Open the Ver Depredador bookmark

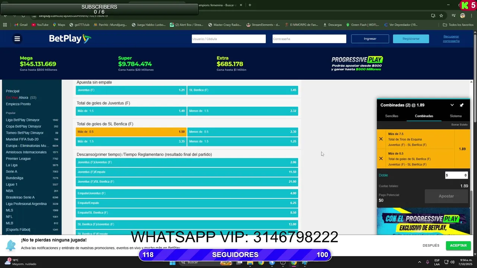tap(401, 25)
